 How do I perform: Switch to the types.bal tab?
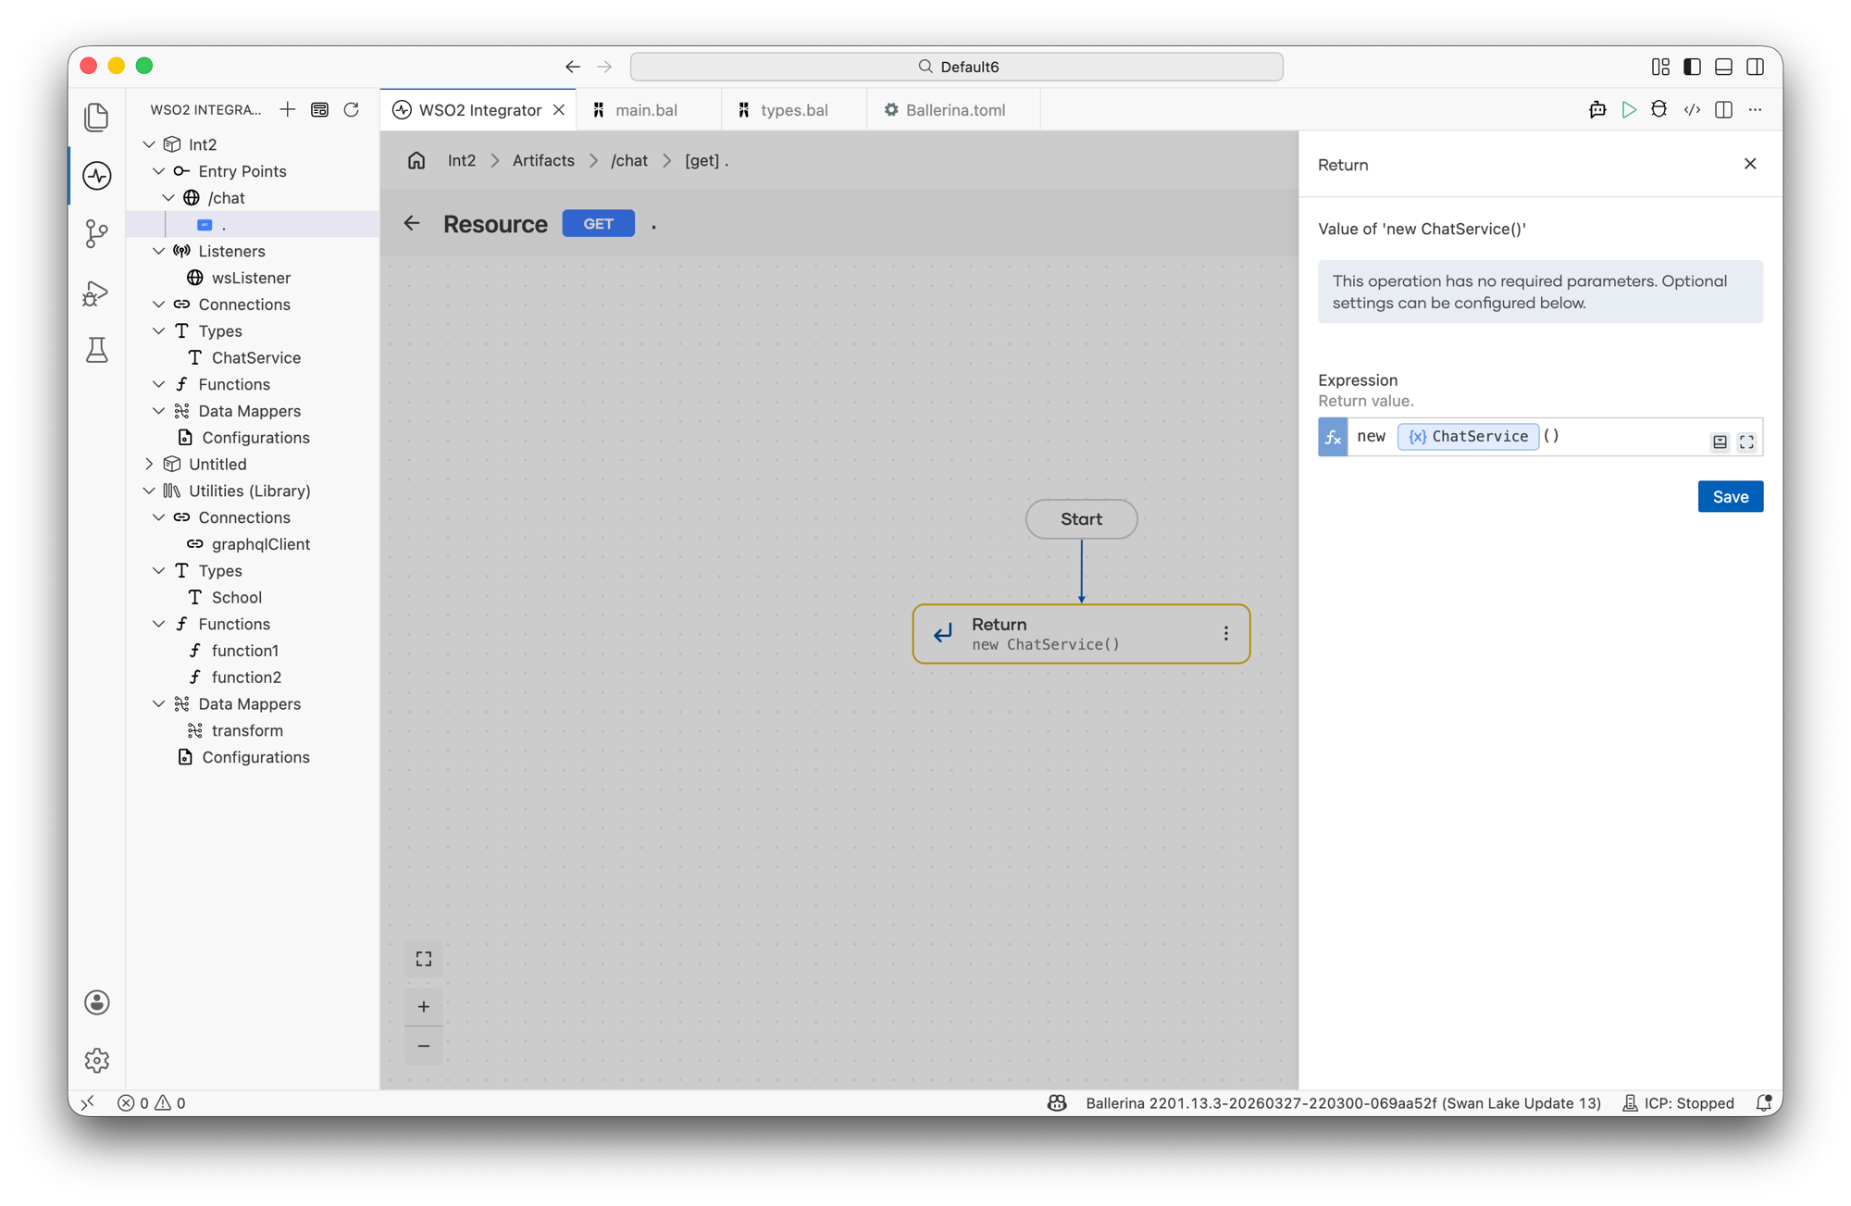[794, 110]
